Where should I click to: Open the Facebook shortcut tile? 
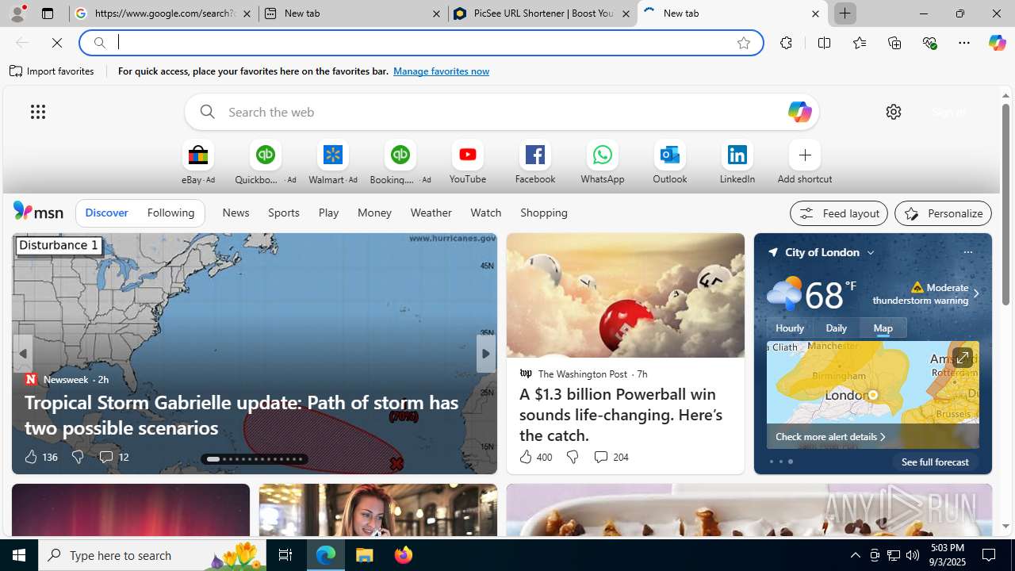point(535,163)
